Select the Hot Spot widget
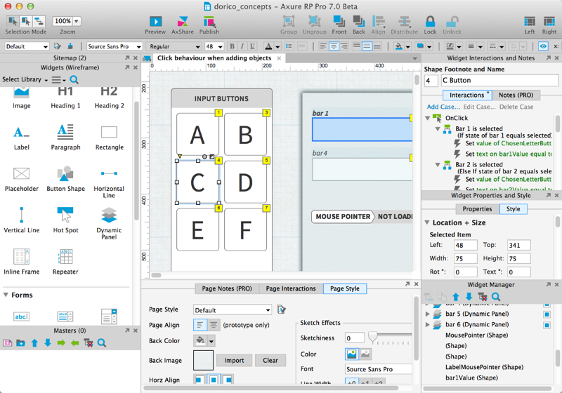Viewport: 562px width, 393px height. pyautogui.click(x=65, y=220)
